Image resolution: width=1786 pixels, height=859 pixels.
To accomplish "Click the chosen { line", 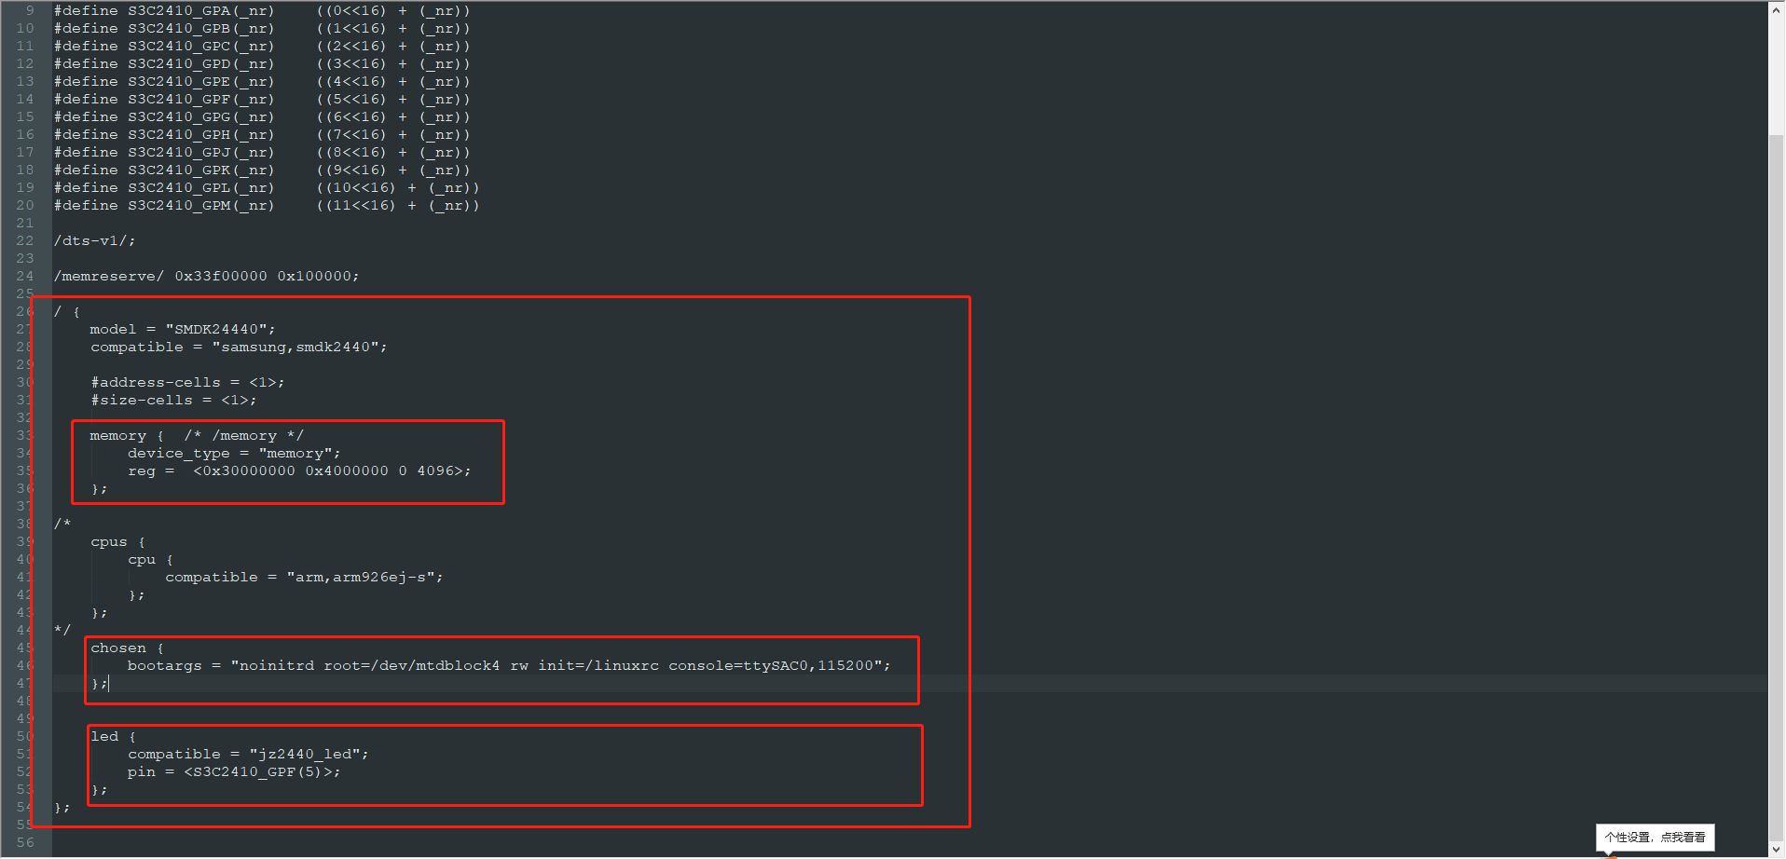I will [x=128, y=648].
